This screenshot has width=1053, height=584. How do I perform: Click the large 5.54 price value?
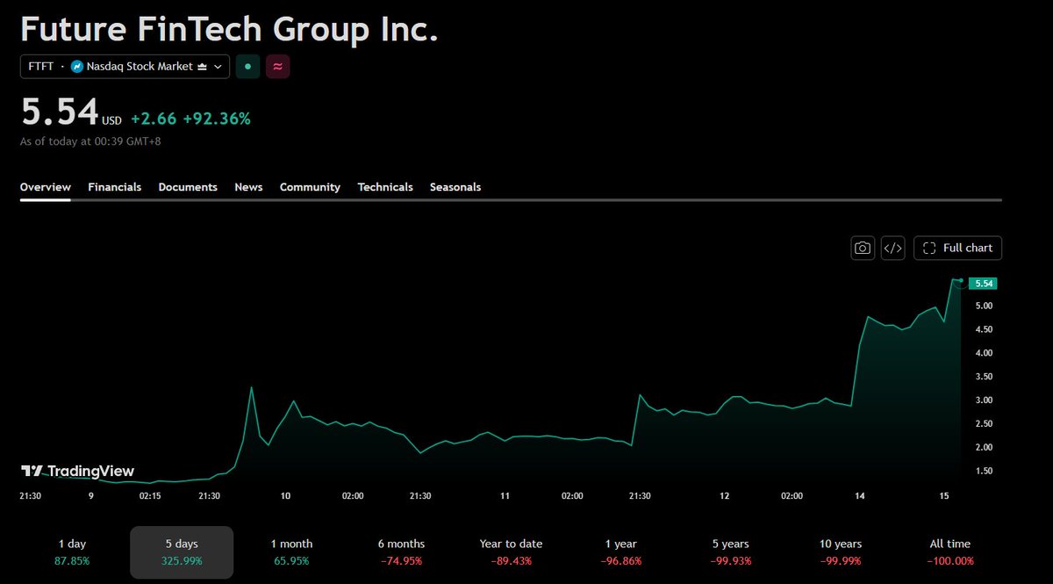[x=59, y=112]
